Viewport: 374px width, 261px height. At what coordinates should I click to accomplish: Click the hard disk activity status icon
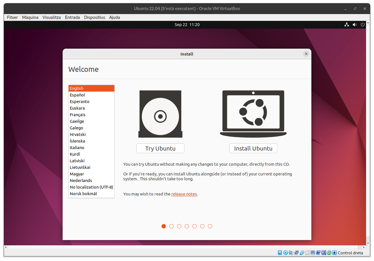[280, 253]
